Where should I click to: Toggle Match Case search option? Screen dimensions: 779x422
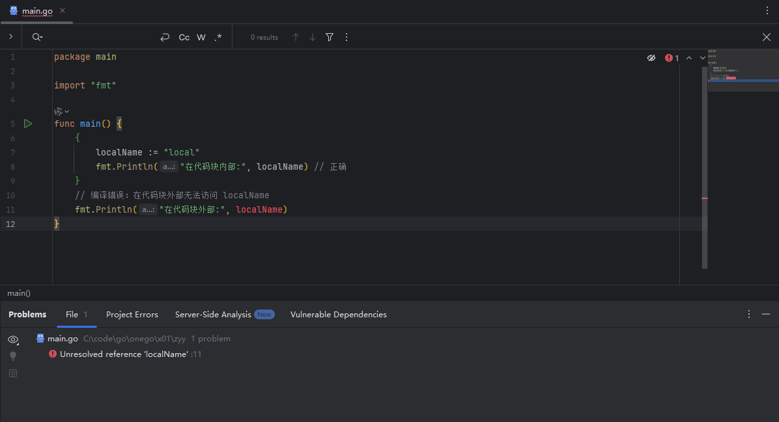pyautogui.click(x=184, y=37)
